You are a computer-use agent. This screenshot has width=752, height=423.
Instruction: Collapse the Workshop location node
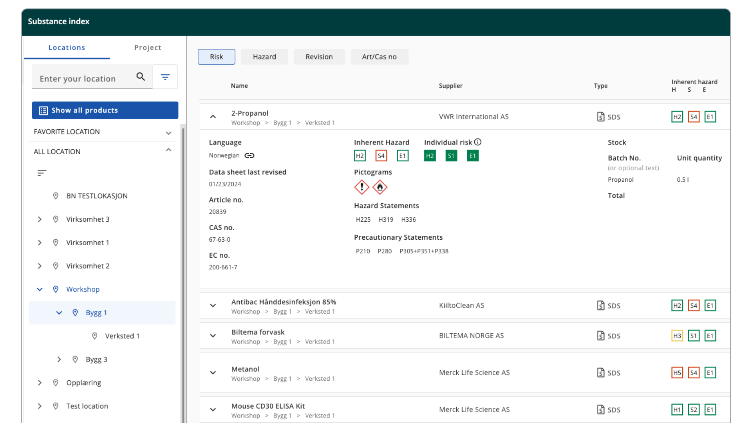[40, 289]
